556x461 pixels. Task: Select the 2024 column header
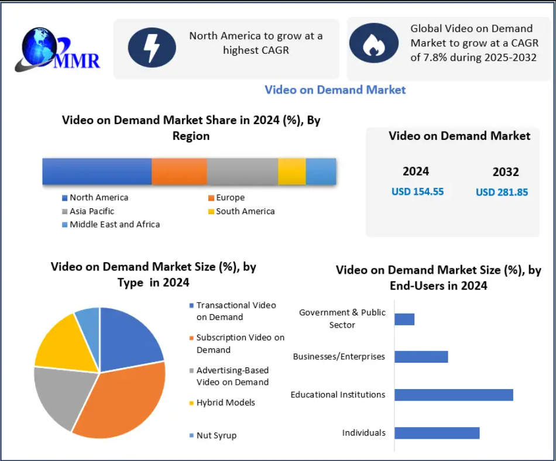(416, 171)
